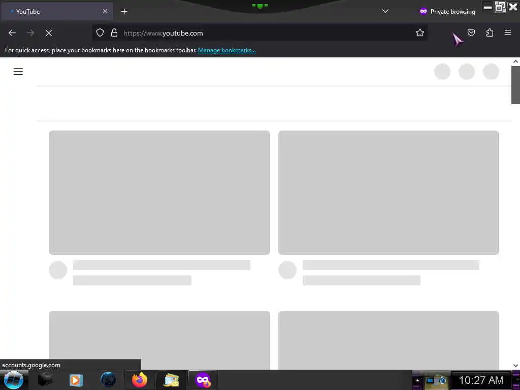Open the pictures folder taskbar icon
This screenshot has height=390, width=520.
click(x=171, y=380)
